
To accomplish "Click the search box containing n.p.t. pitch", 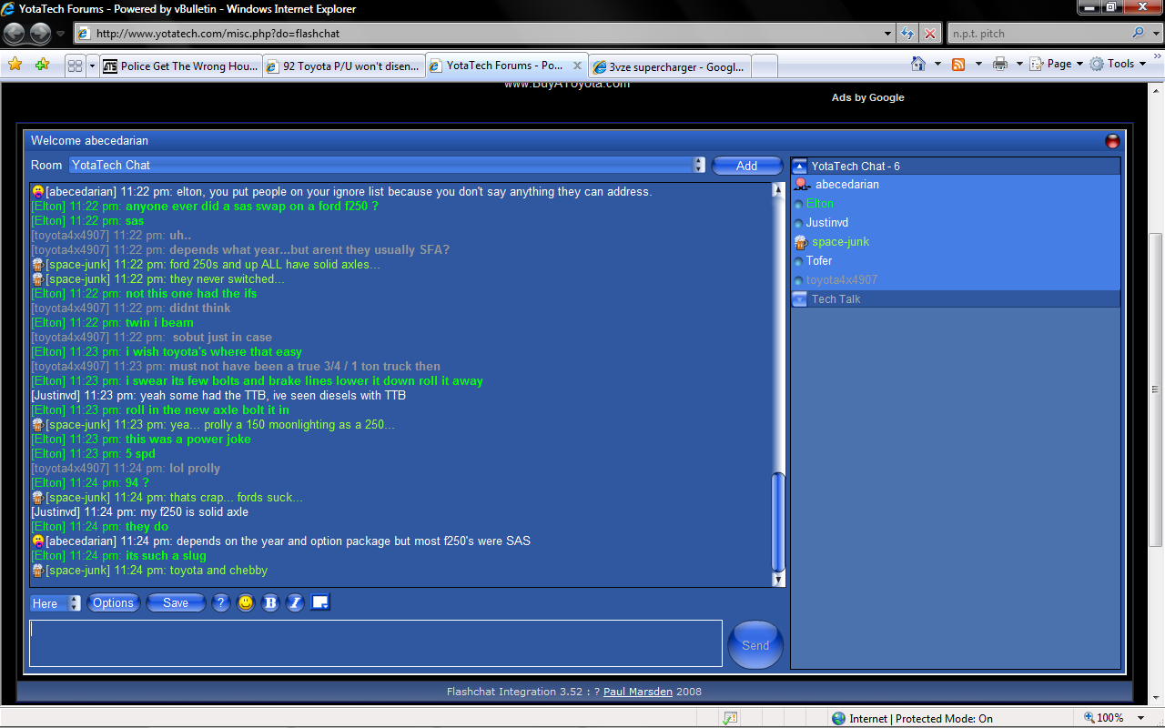I will click(1038, 34).
